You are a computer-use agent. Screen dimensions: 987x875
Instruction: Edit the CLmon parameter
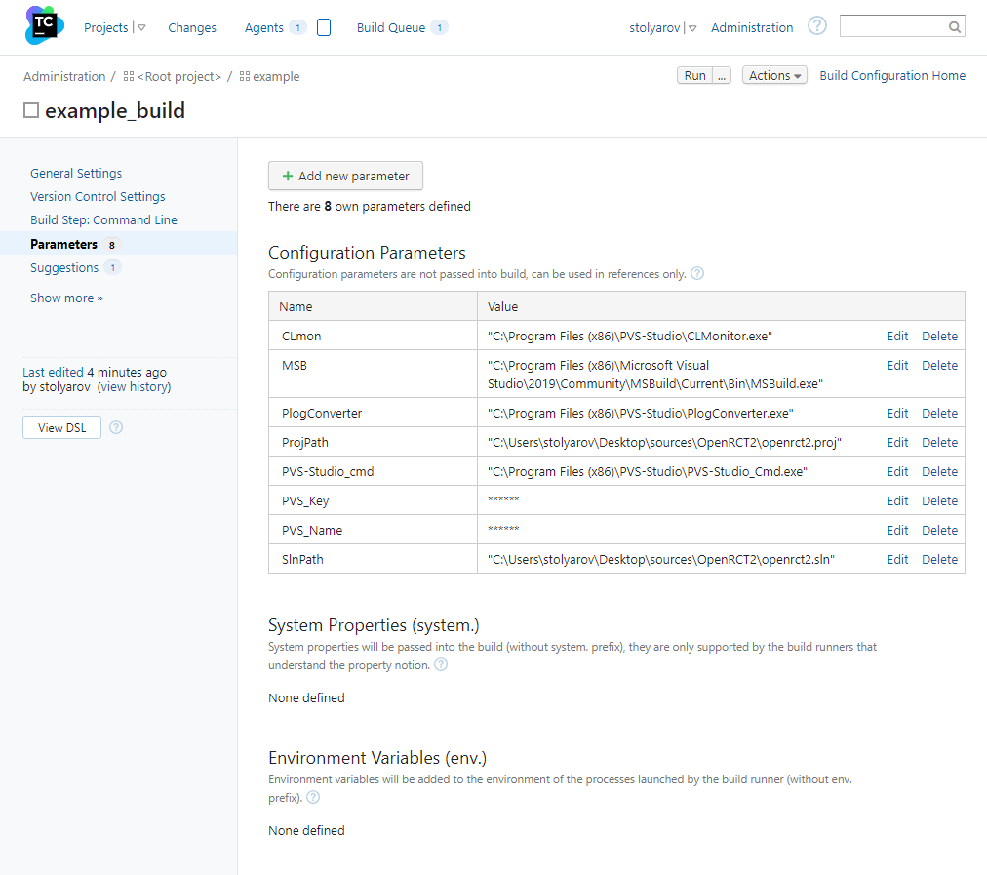point(897,337)
